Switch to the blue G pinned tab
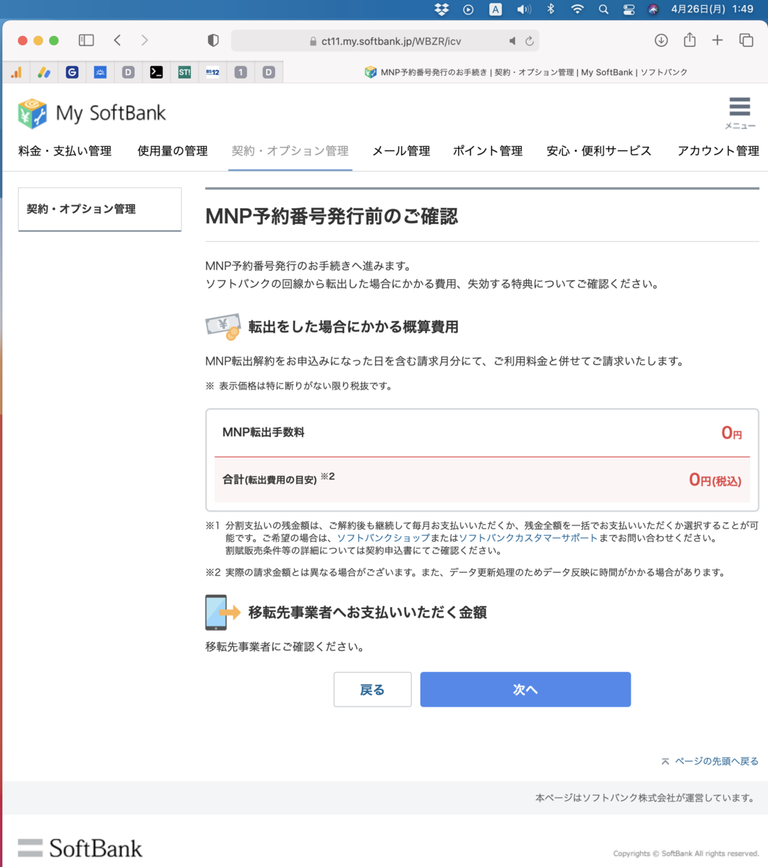768x867 pixels. point(72,72)
